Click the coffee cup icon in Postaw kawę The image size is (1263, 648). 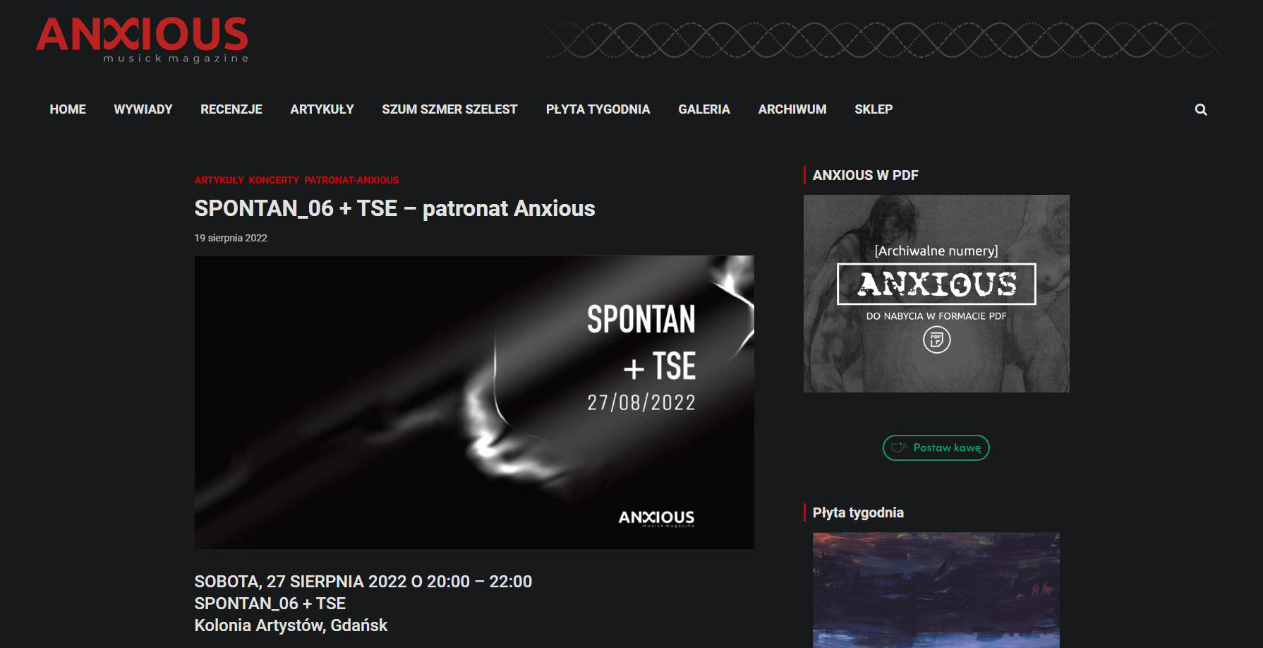click(x=898, y=448)
